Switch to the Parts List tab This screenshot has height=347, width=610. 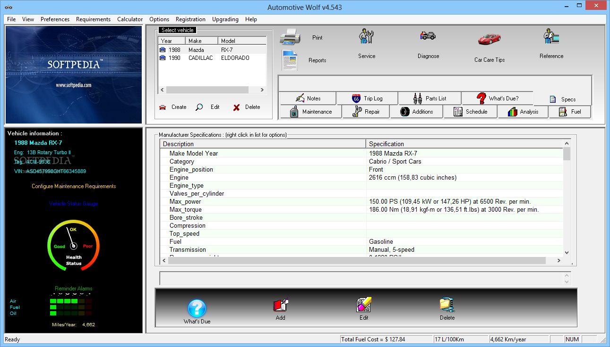[x=430, y=99]
